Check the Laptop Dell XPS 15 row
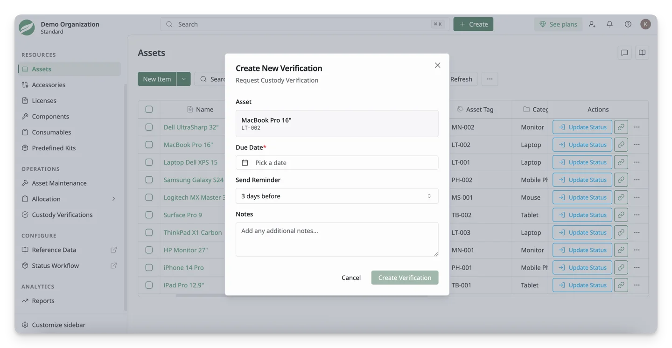This screenshot has width=672, height=348. 149,162
